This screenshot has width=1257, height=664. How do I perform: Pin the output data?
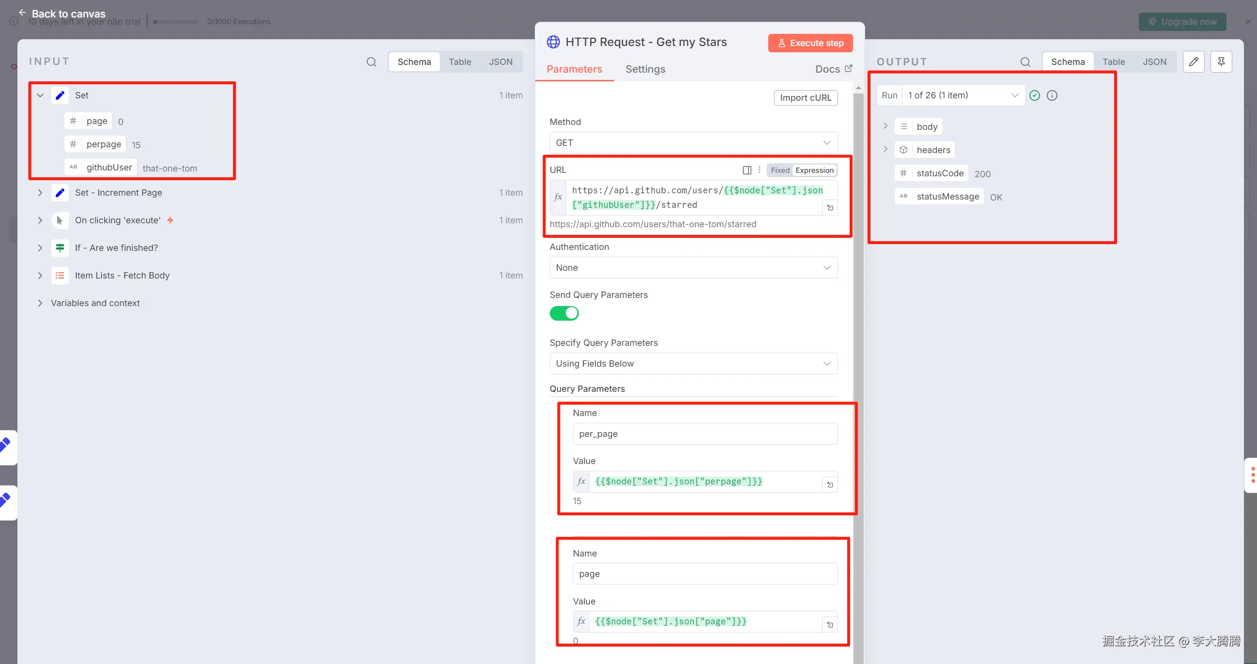click(1221, 62)
